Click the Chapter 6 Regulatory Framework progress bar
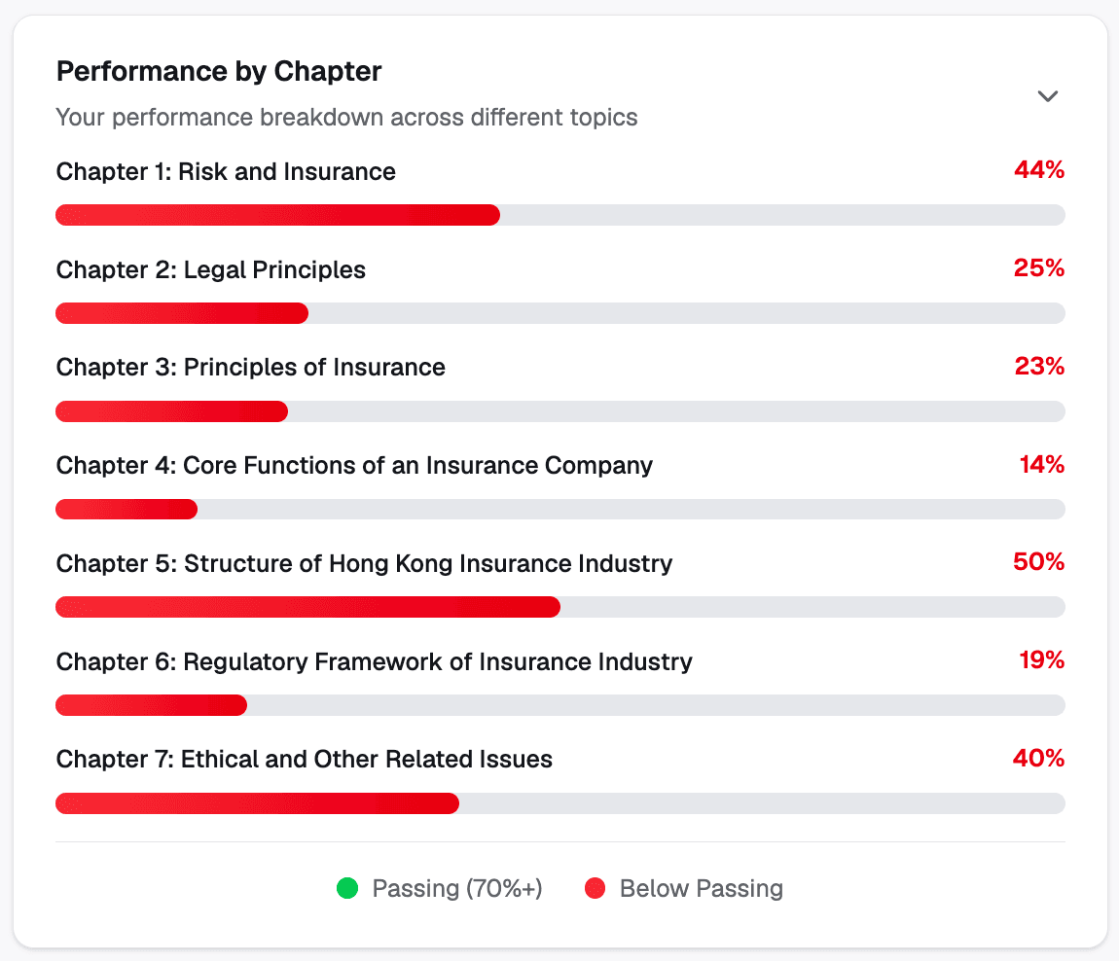This screenshot has width=1119, height=961. tap(559, 705)
